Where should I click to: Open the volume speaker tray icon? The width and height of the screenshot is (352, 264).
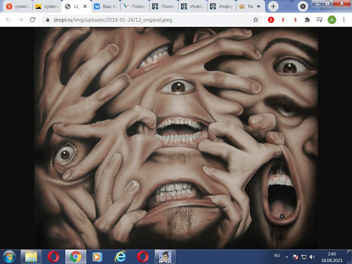point(312,256)
